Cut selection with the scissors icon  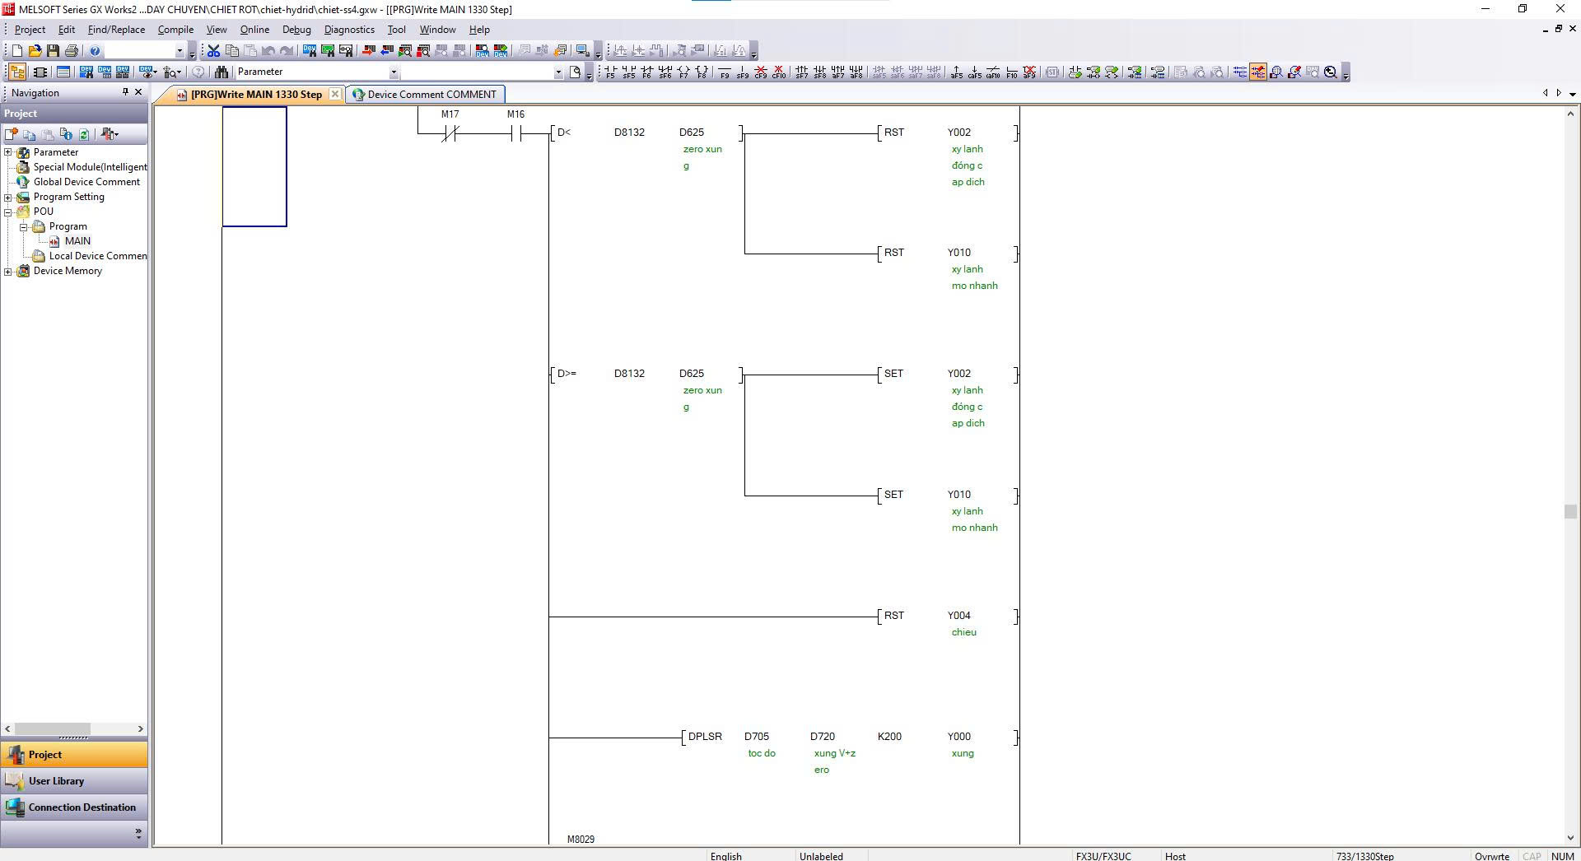(x=213, y=51)
